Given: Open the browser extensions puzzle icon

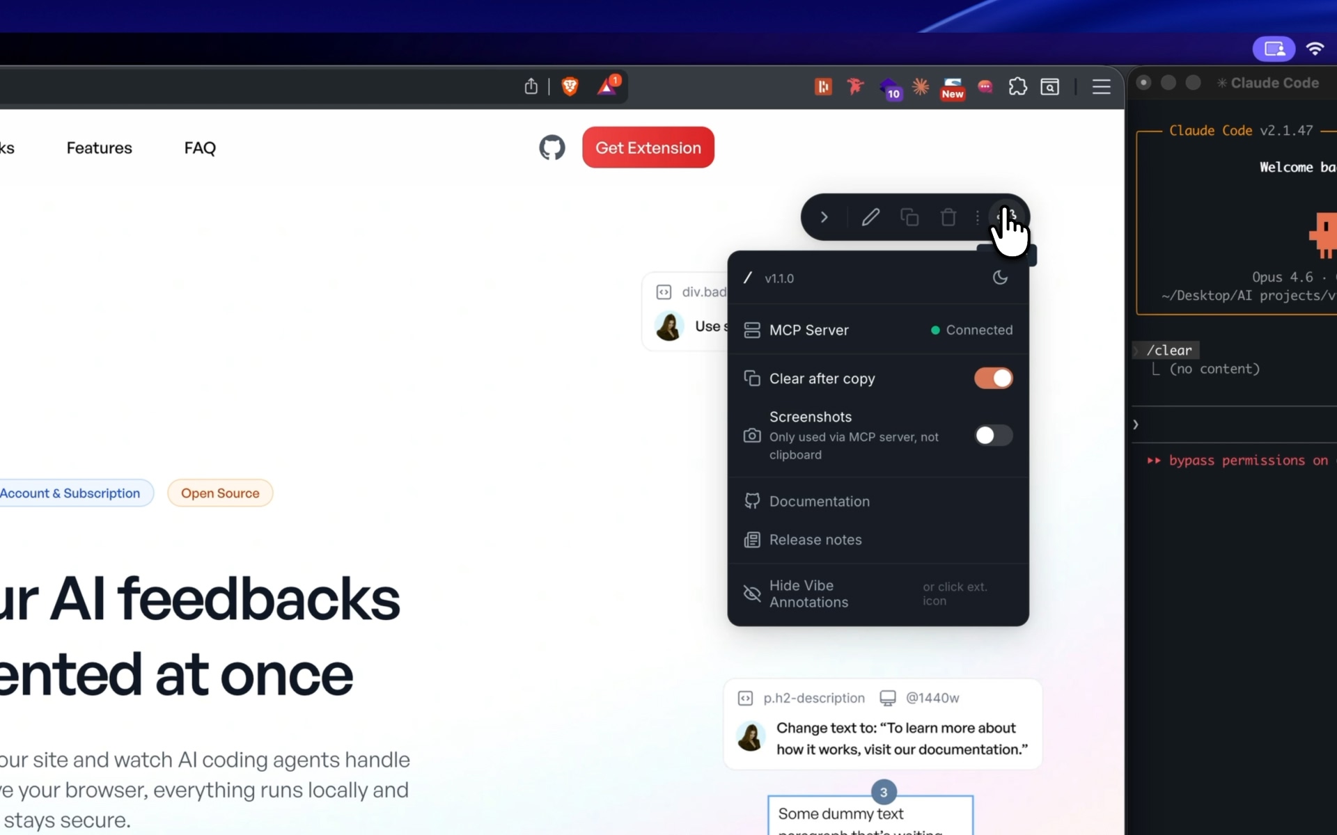Looking at the screenshot, I should 1017,86.
